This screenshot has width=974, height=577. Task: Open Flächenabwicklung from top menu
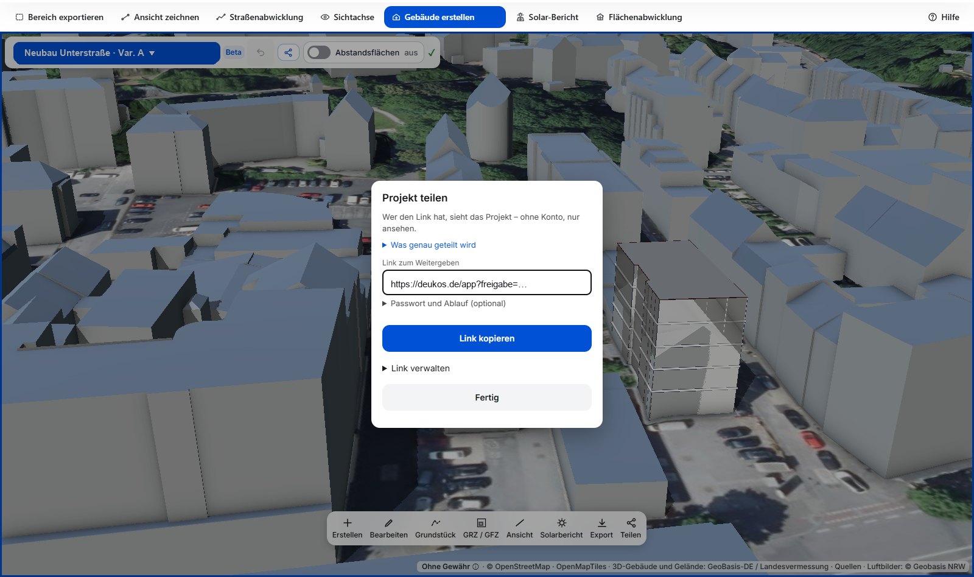click(639, 17)
